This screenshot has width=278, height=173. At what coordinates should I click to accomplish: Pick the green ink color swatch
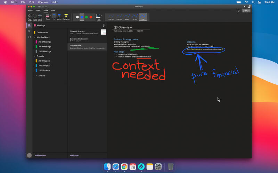tap(86, 17)
